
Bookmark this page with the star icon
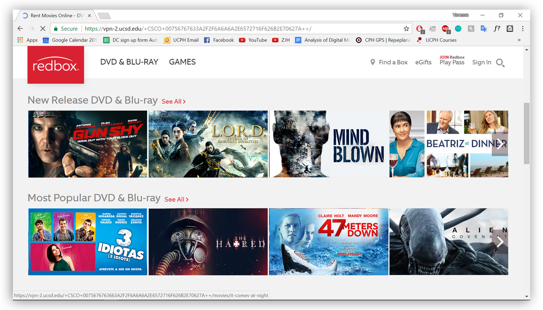(406, 29)
